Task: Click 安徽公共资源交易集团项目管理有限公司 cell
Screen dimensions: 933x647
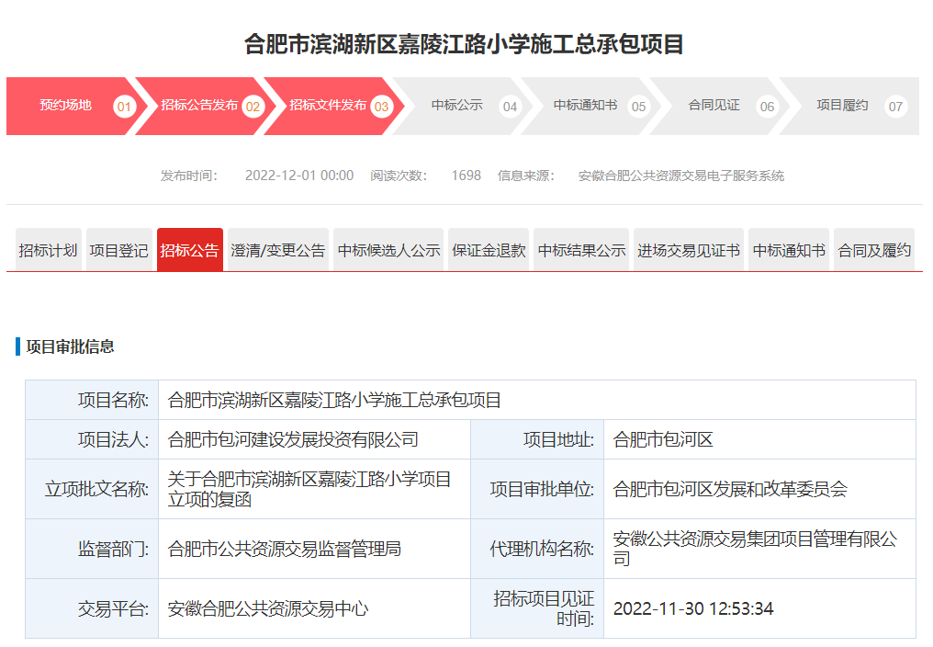Action: pyautogui.click(x=759, y=549)
